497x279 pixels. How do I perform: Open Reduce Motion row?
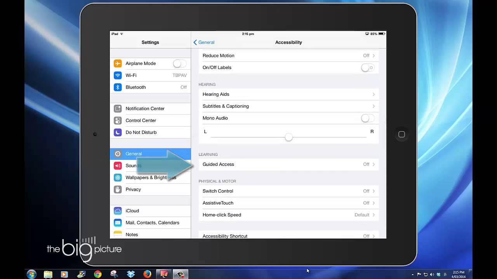[288, 56]
